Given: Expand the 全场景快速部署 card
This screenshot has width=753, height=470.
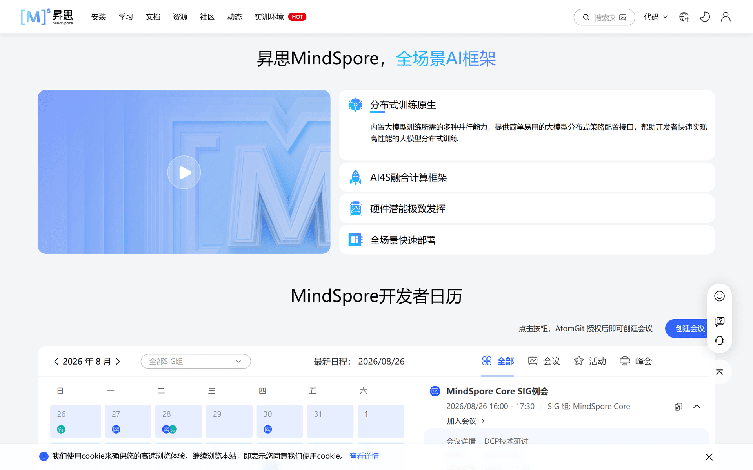Looking at the screenshot, I should coord(527,240).
